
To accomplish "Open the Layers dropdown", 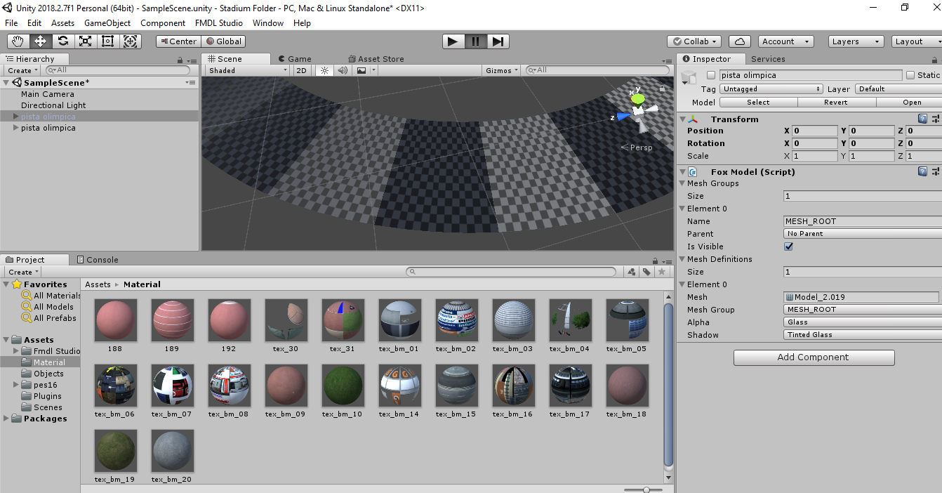I will 856,41.
